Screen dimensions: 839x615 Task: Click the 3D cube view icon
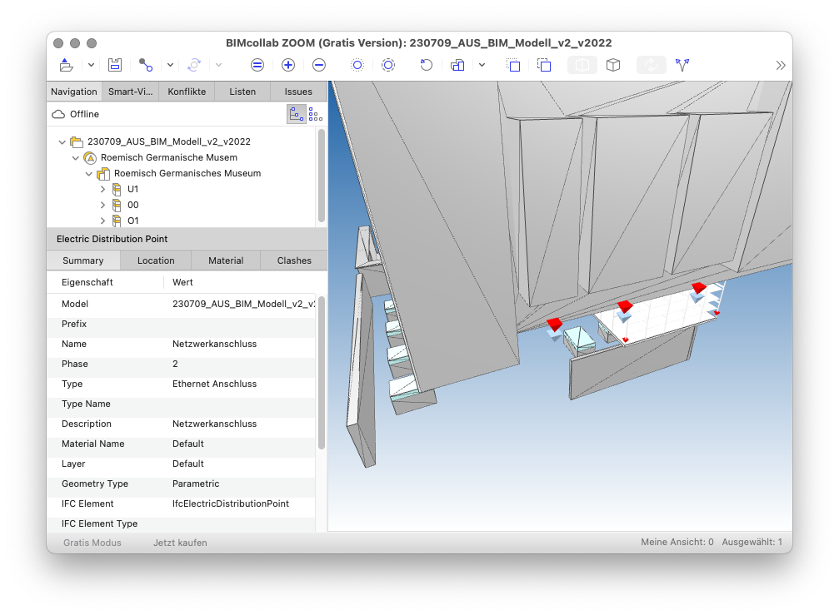coord(613,65)
